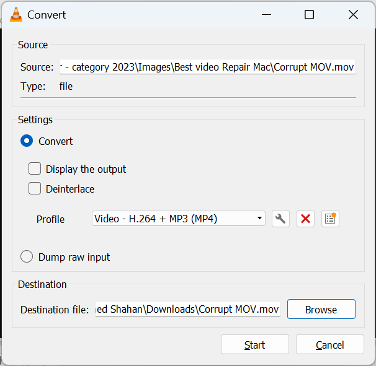Click the 'Dump raw input' label text
The height and width of the screenshot is (366, 376).
(74, 257)
